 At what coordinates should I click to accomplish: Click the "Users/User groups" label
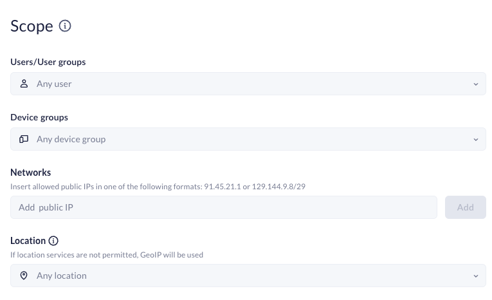click(x=48, y=62)
